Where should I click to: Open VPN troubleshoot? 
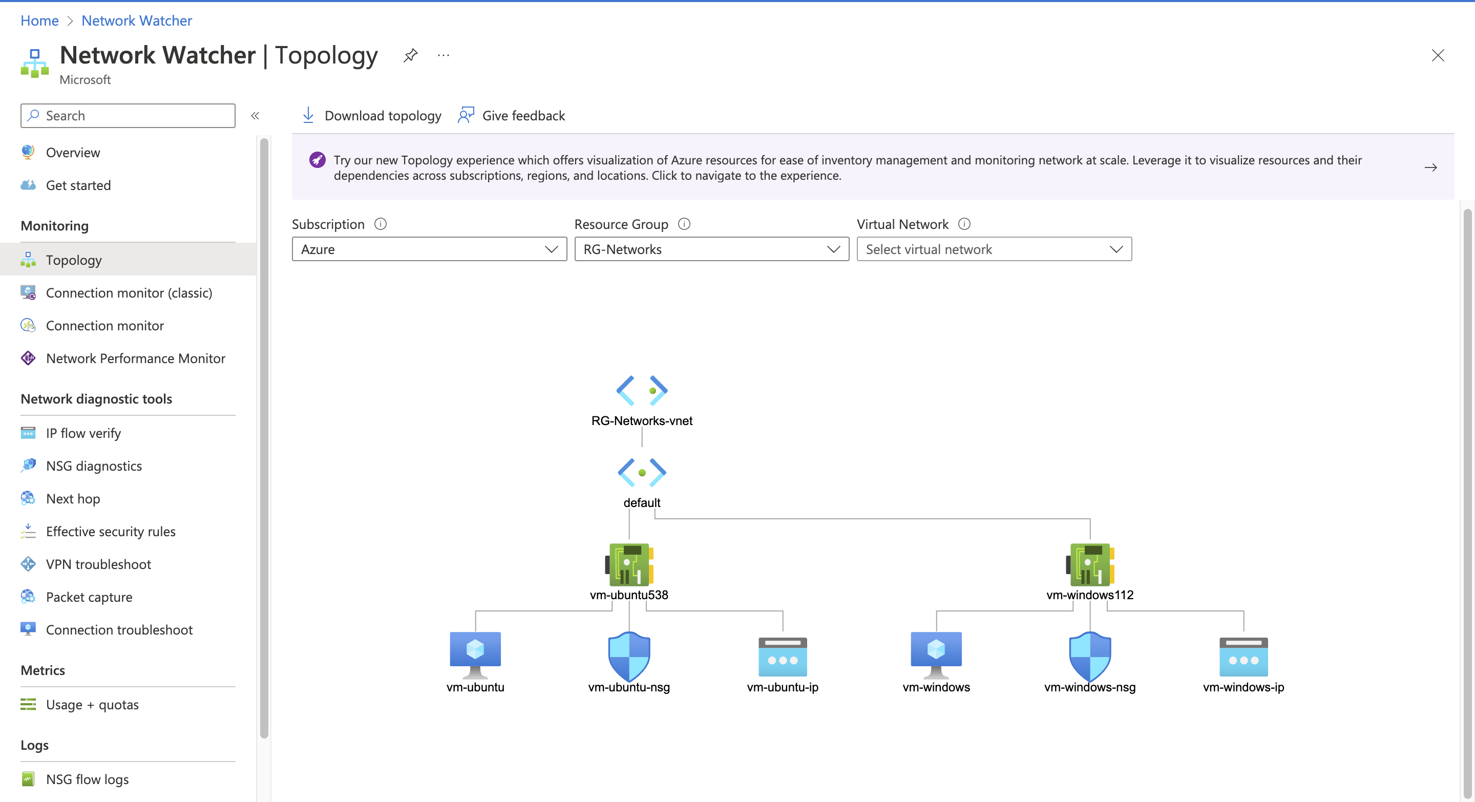coord(128,564)
